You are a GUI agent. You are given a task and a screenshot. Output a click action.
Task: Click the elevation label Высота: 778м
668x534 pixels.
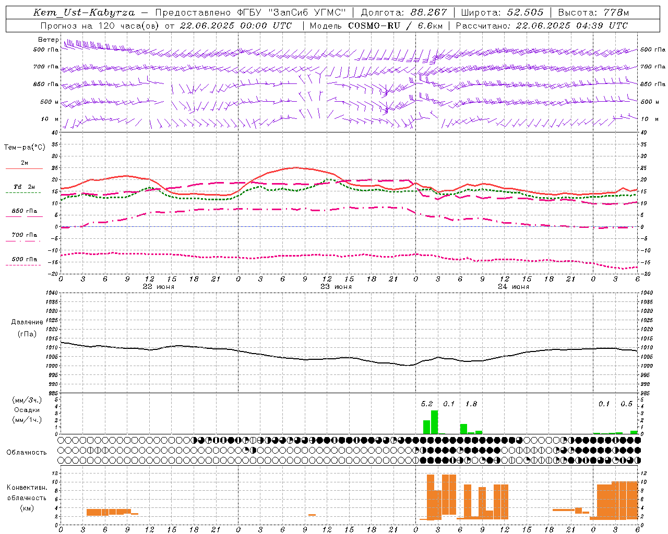[x=593, y=13]
